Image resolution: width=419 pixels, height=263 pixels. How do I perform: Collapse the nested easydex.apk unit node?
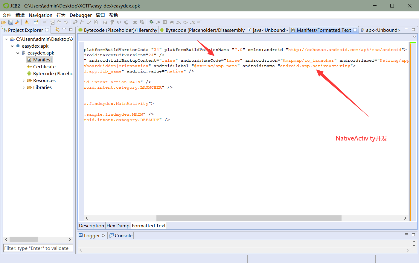(x=18, y=53)
